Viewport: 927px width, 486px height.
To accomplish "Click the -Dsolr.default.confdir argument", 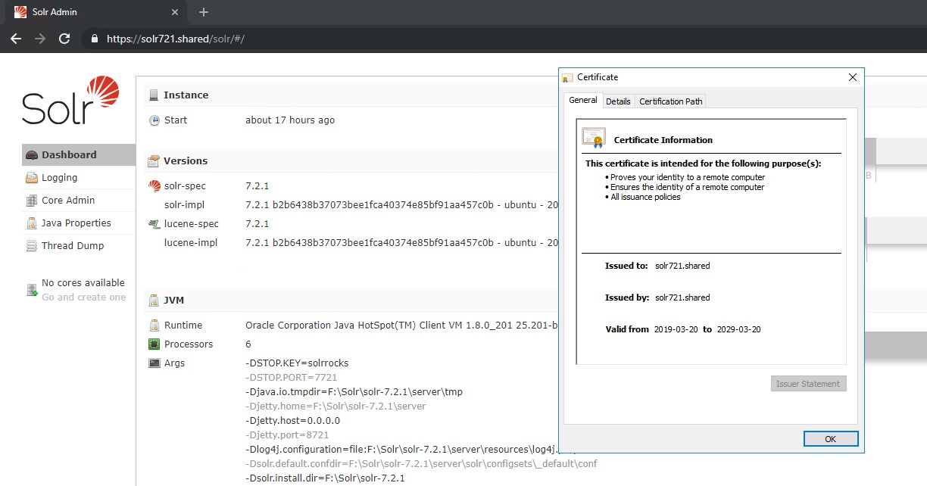I will click(x=422, y=464).
